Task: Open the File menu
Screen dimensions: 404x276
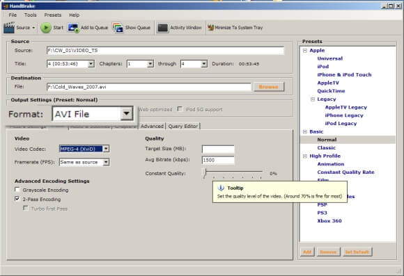Action: tap(13, 15)
